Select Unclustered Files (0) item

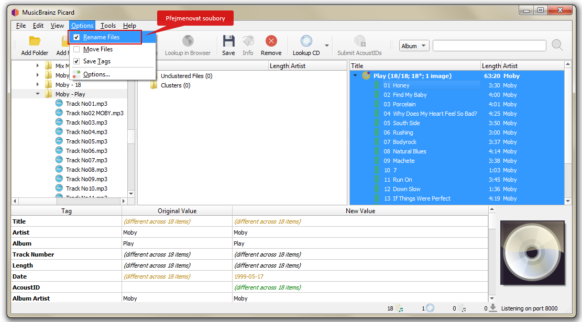[186, 76]
